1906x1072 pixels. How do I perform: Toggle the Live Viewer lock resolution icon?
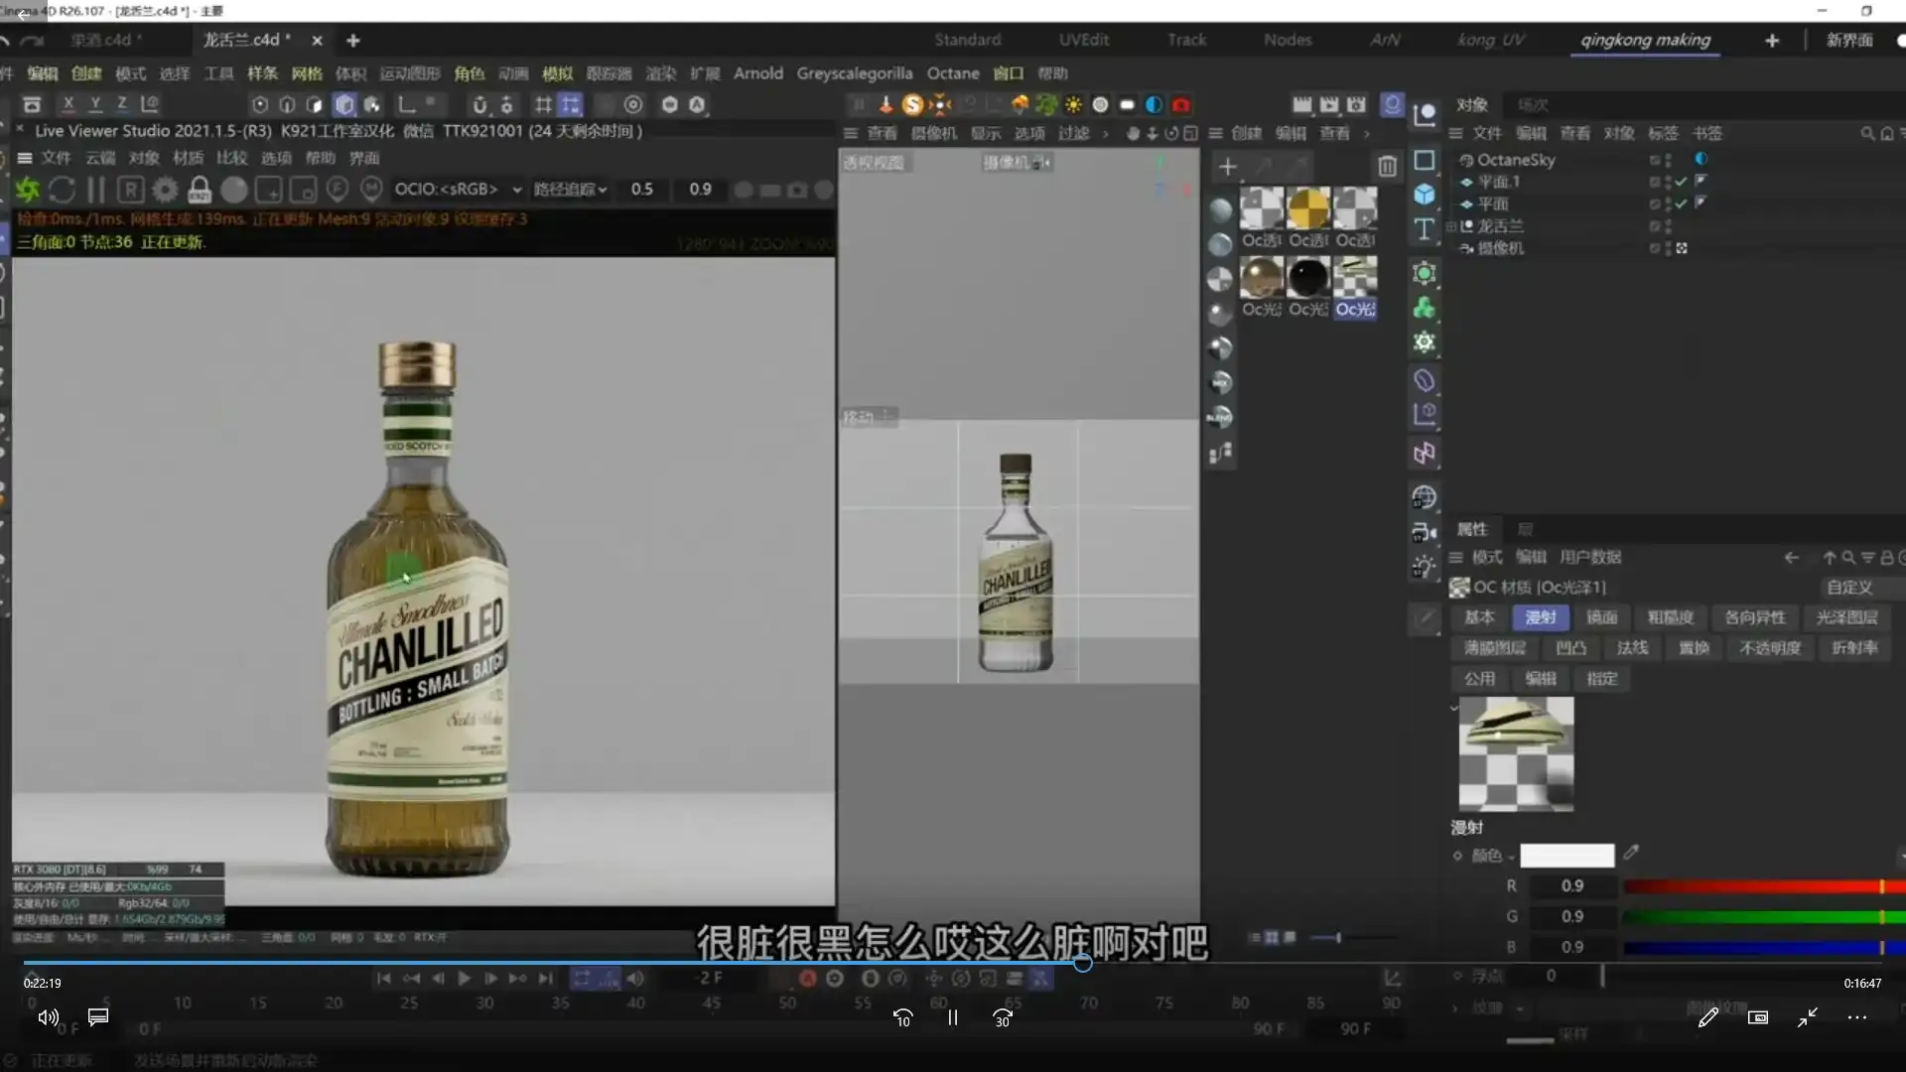tap(200, 190)
